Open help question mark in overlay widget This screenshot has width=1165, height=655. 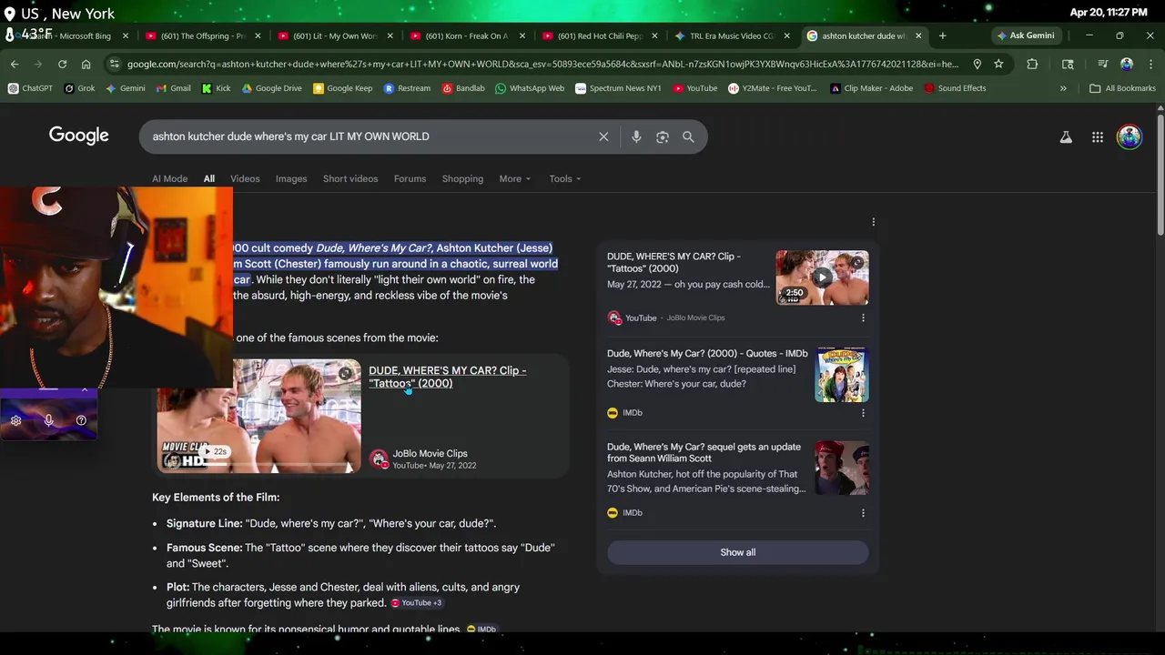click(x=81, y=420)
